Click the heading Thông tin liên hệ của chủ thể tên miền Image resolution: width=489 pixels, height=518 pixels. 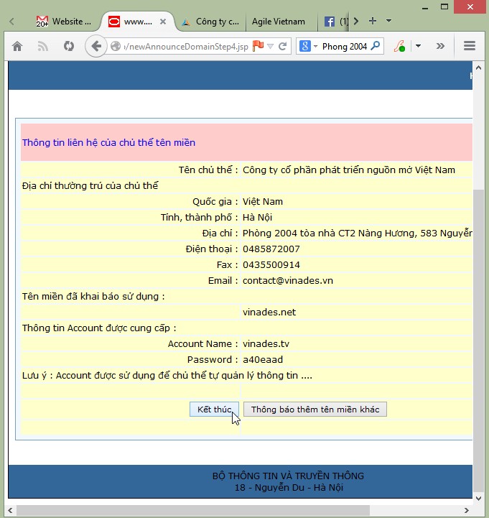tap(108, 143)
